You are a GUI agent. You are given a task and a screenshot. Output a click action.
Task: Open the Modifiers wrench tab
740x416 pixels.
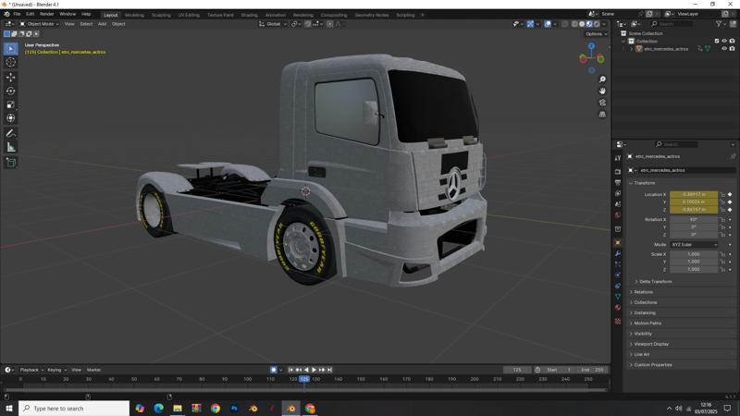(618, 253)
